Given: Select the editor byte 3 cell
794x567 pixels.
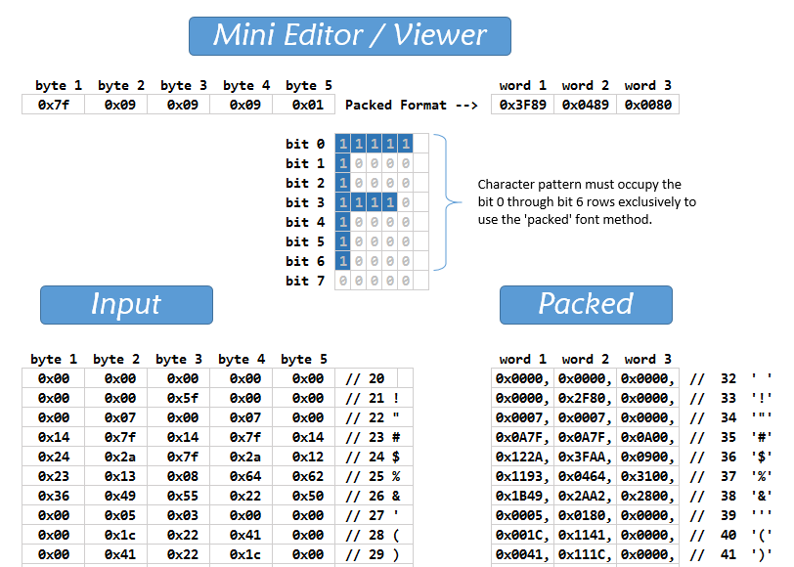Looking at the screenshot, I should point(178,105).
